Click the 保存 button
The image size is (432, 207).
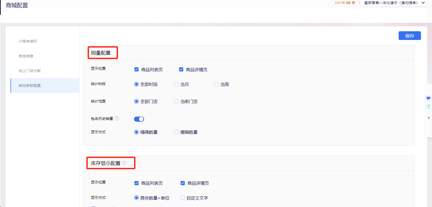[x=410, y=36]
